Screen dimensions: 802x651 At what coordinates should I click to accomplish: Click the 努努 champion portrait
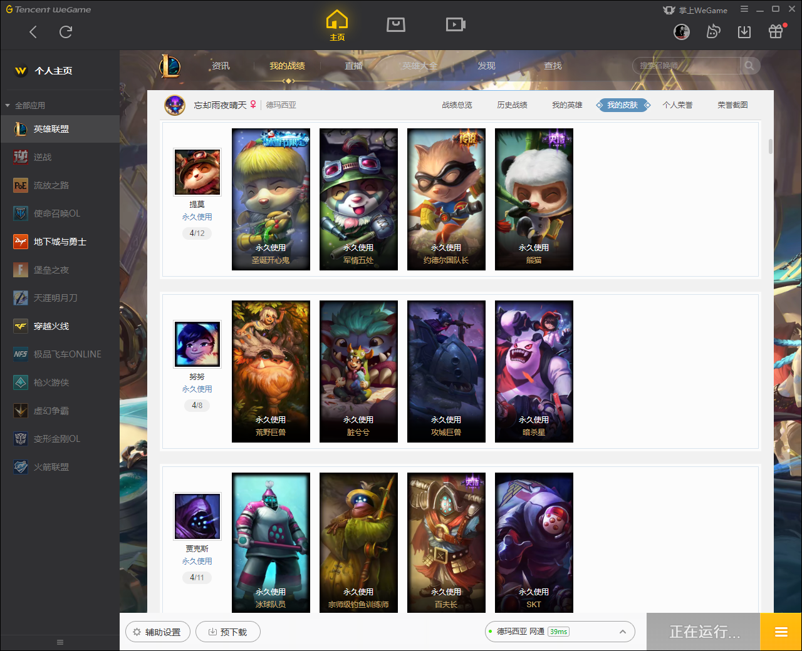coord(197,344)
